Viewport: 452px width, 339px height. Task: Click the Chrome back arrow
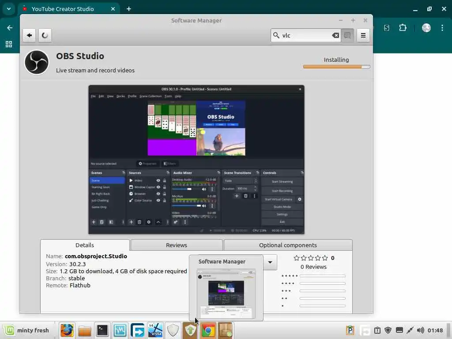[10, 28]
